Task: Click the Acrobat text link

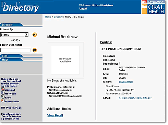Action: coord(10,90)
